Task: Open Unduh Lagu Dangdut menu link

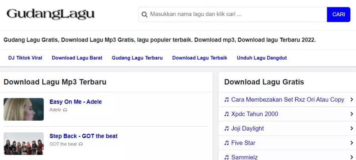Action: pyautogui.click(x=262, y=58)
